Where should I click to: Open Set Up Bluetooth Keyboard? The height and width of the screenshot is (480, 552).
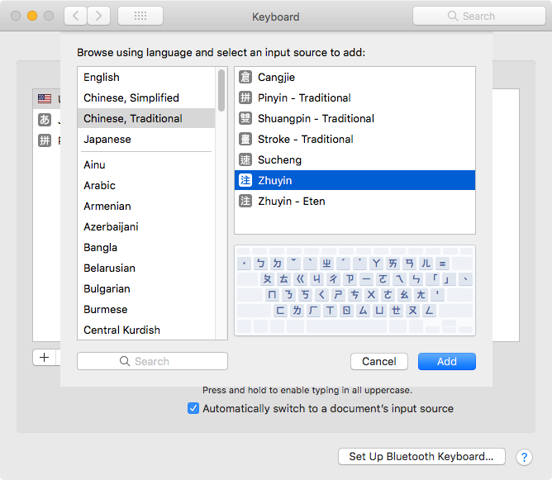(421, 456)
